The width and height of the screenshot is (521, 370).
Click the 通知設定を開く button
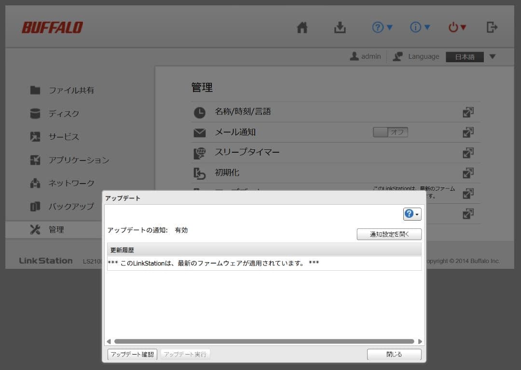[x=389, y=234]
